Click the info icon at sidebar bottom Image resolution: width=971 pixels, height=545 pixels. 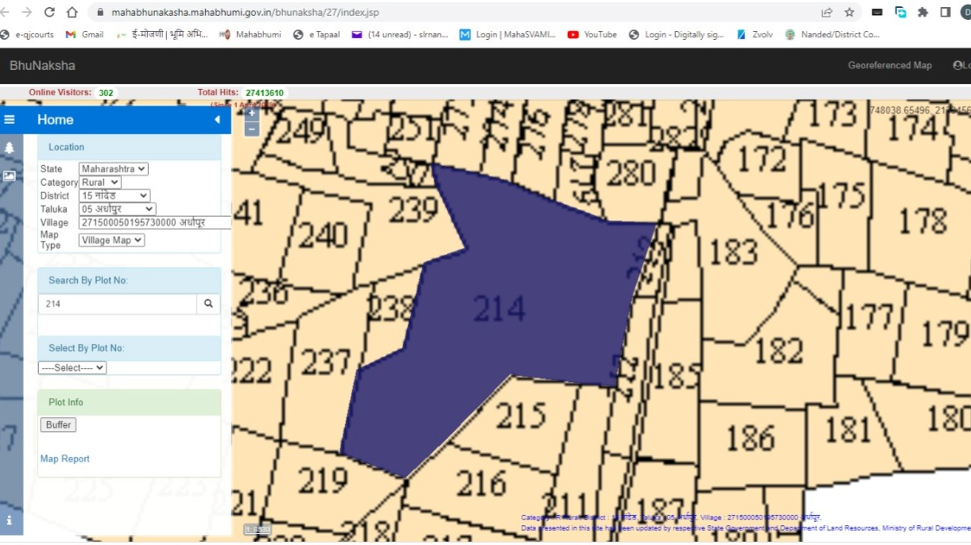pos(10,520)
